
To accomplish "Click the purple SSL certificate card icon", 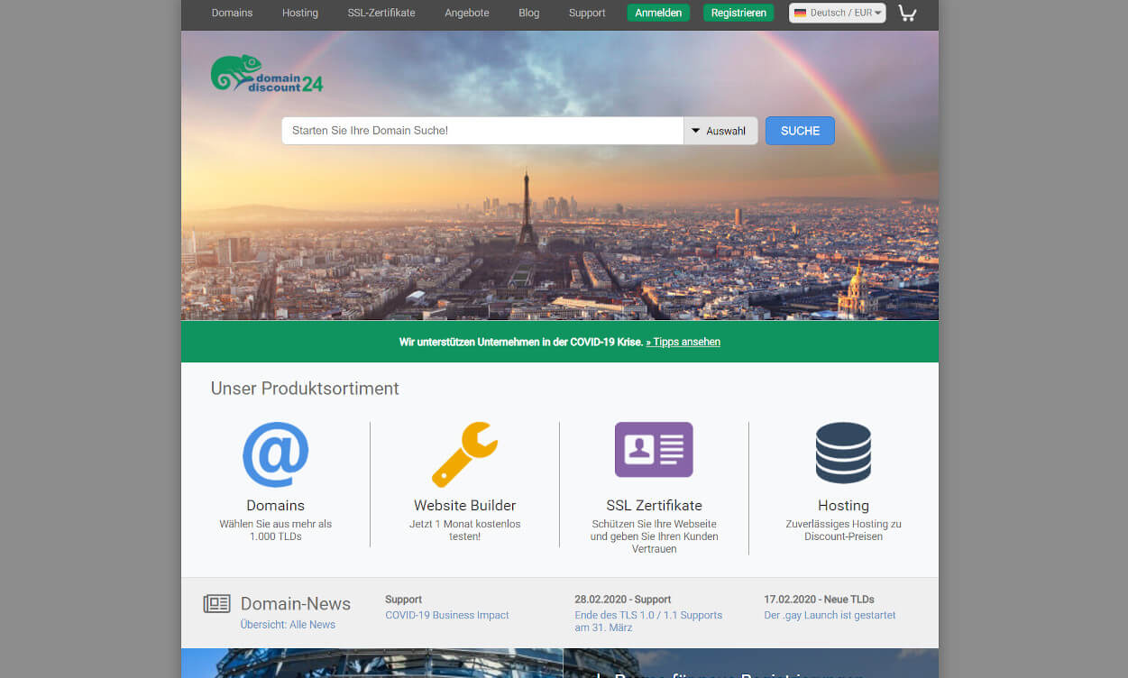I will point(654,449).
